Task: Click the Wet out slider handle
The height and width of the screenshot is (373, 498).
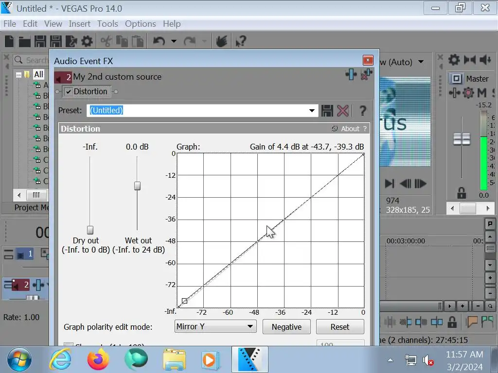Action: coord(137,186)
